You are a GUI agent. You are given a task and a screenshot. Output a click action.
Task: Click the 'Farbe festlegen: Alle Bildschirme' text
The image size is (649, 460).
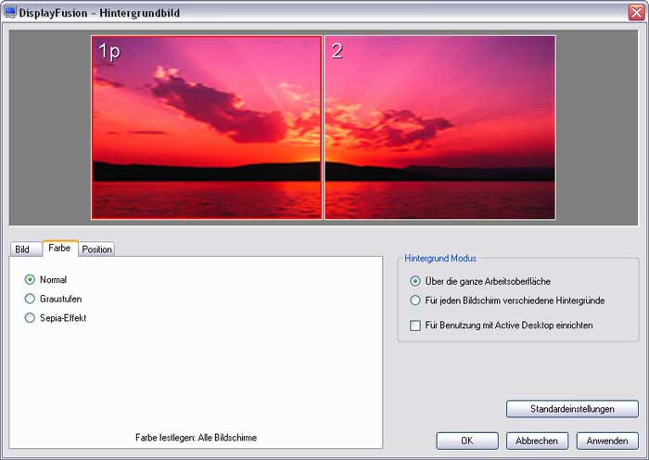197,438
